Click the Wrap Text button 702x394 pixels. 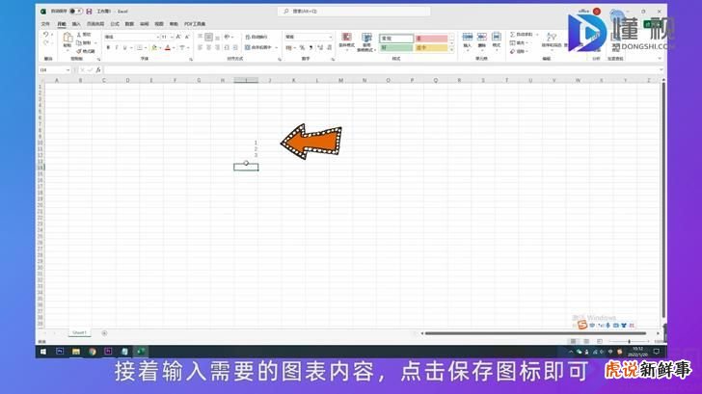(256, 38)
